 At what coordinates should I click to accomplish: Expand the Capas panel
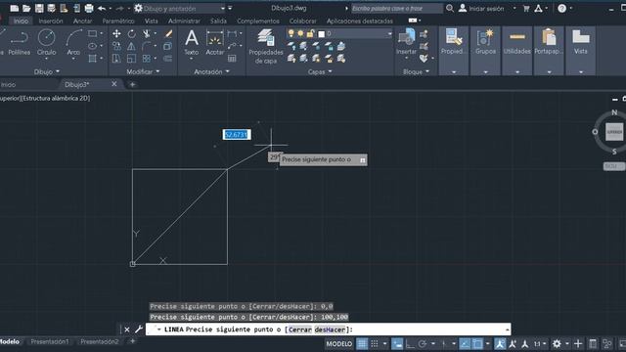point(320,71)
